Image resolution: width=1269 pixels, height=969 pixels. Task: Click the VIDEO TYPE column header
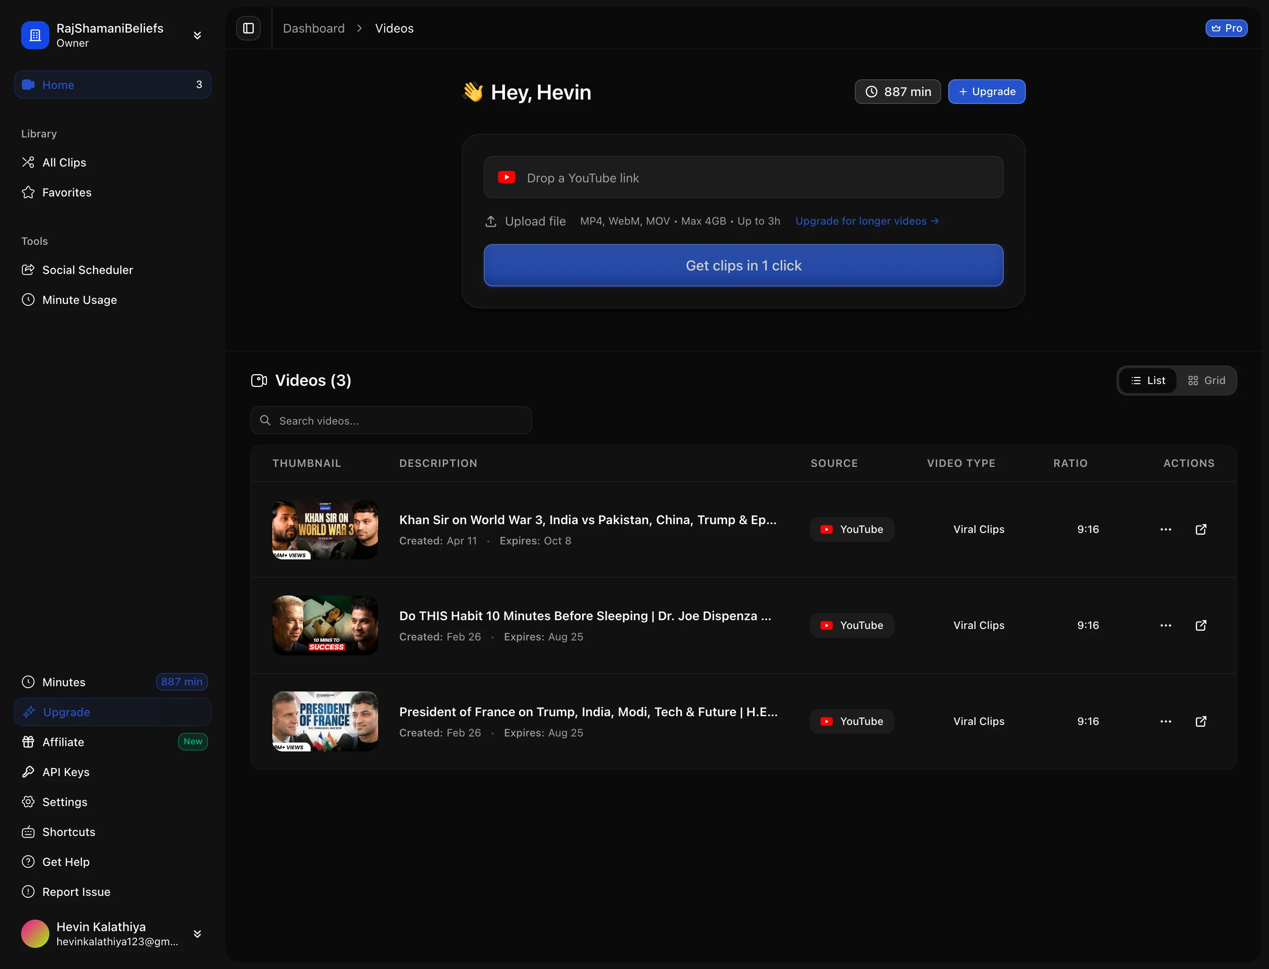(961, 463)
